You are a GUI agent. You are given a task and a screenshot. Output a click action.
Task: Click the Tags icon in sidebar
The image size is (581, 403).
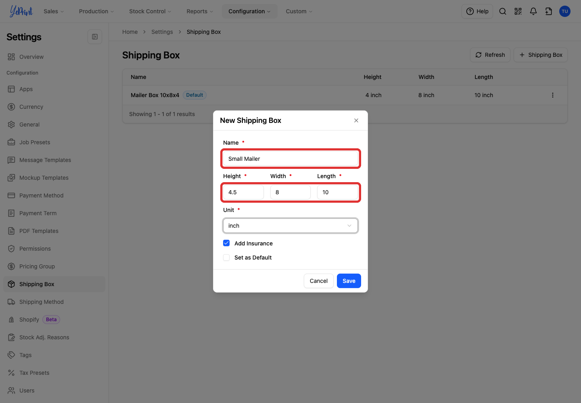point(11,355)
